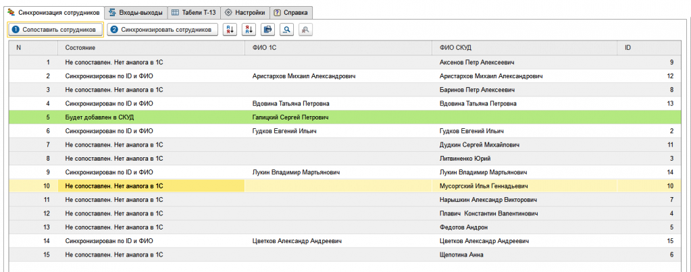Screen dimensions: 691x272
Task: Sort by the Состояние column header
Action: pos(151,47)
